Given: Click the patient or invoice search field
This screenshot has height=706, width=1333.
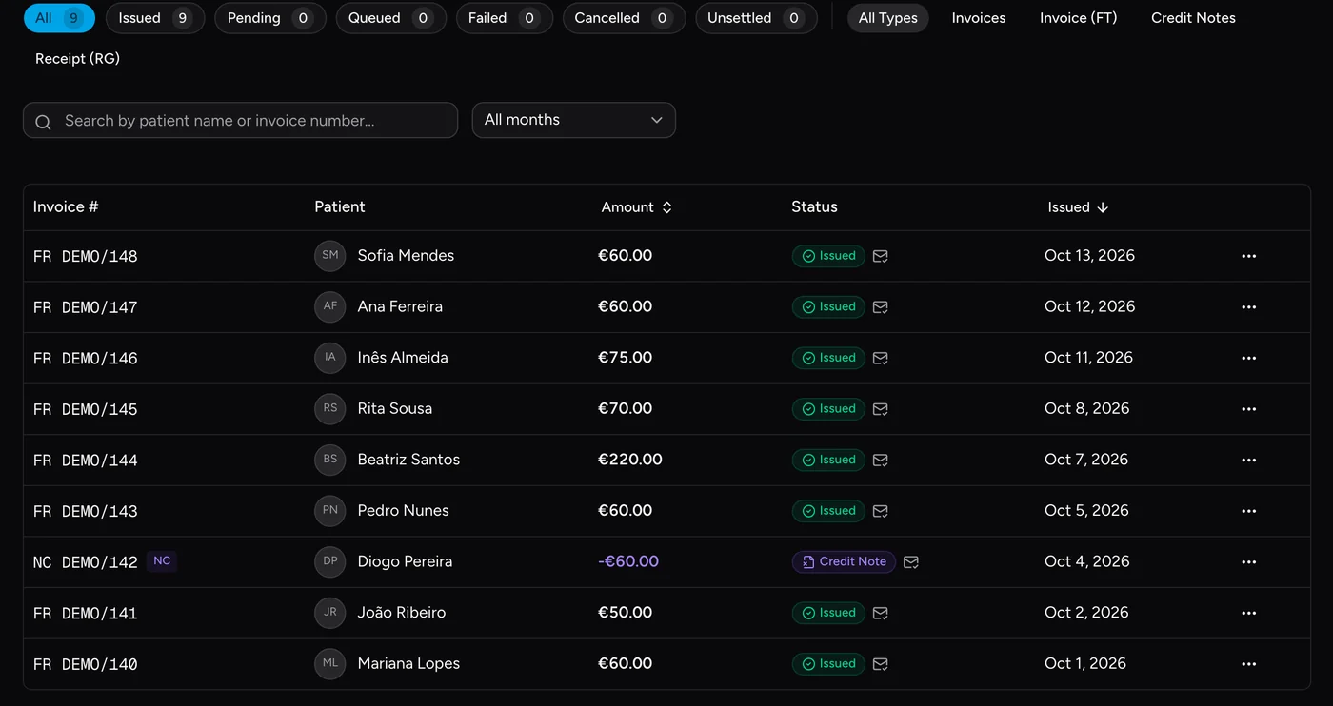Looking at the screenshot, I should click(241, 121).
